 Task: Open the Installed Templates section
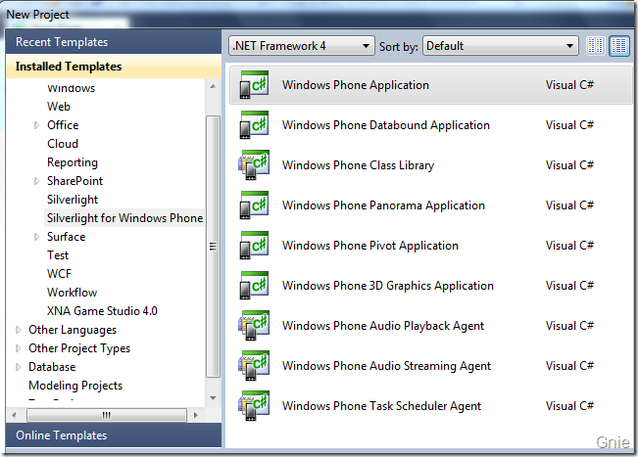tap(114, 67)
